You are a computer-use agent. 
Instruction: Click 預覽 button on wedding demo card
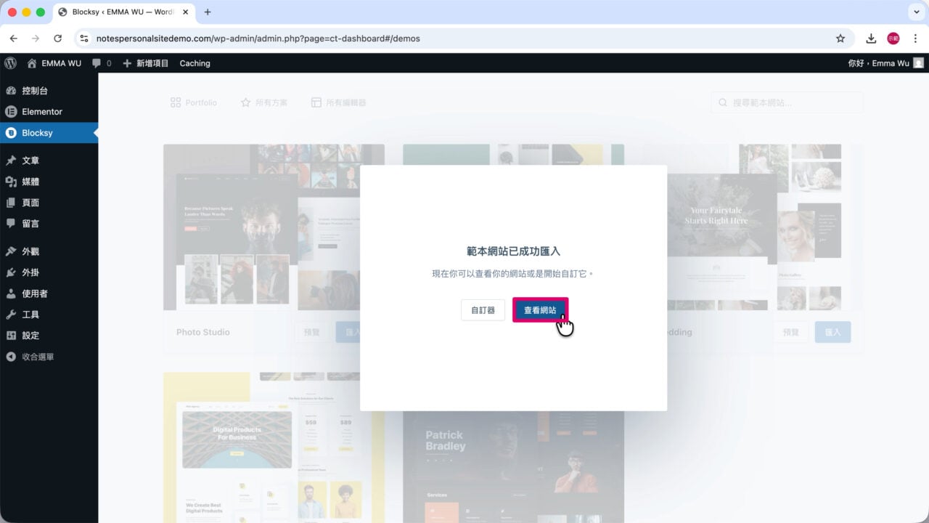(790, 332)
